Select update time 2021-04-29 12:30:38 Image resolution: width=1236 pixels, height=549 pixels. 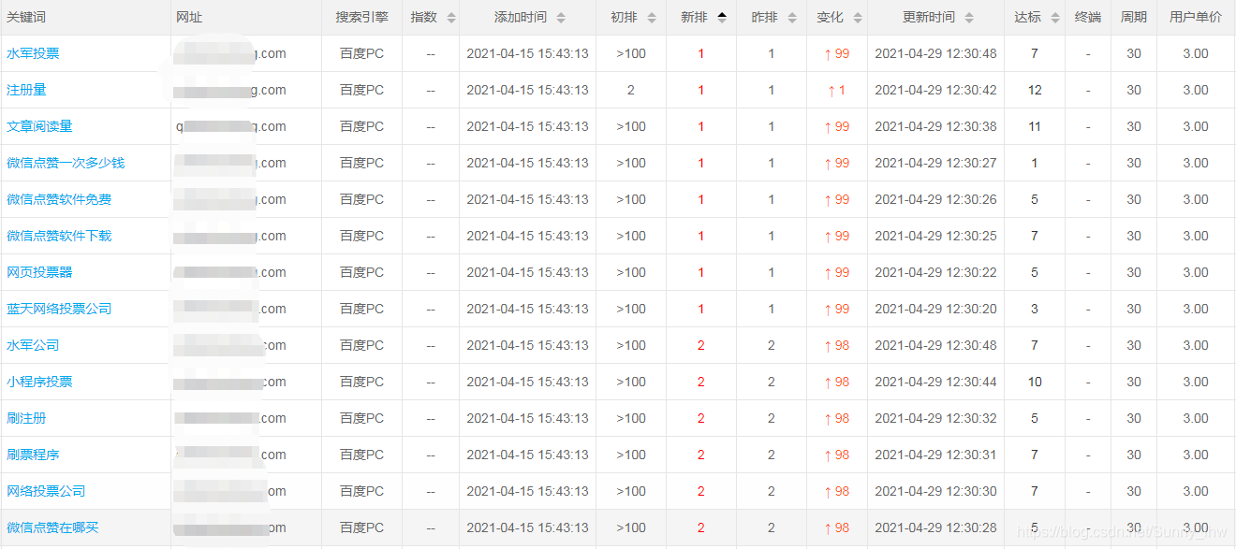pos(935,126)
